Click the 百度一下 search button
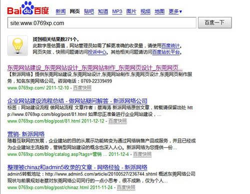250x194 pixels. tap(215, 22)
